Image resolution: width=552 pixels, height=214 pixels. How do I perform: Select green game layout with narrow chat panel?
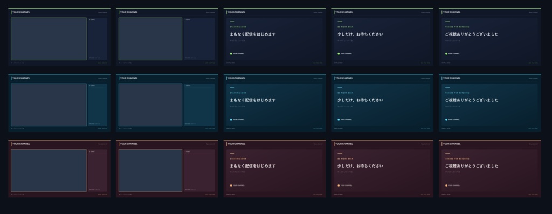(x=59, y=37)
